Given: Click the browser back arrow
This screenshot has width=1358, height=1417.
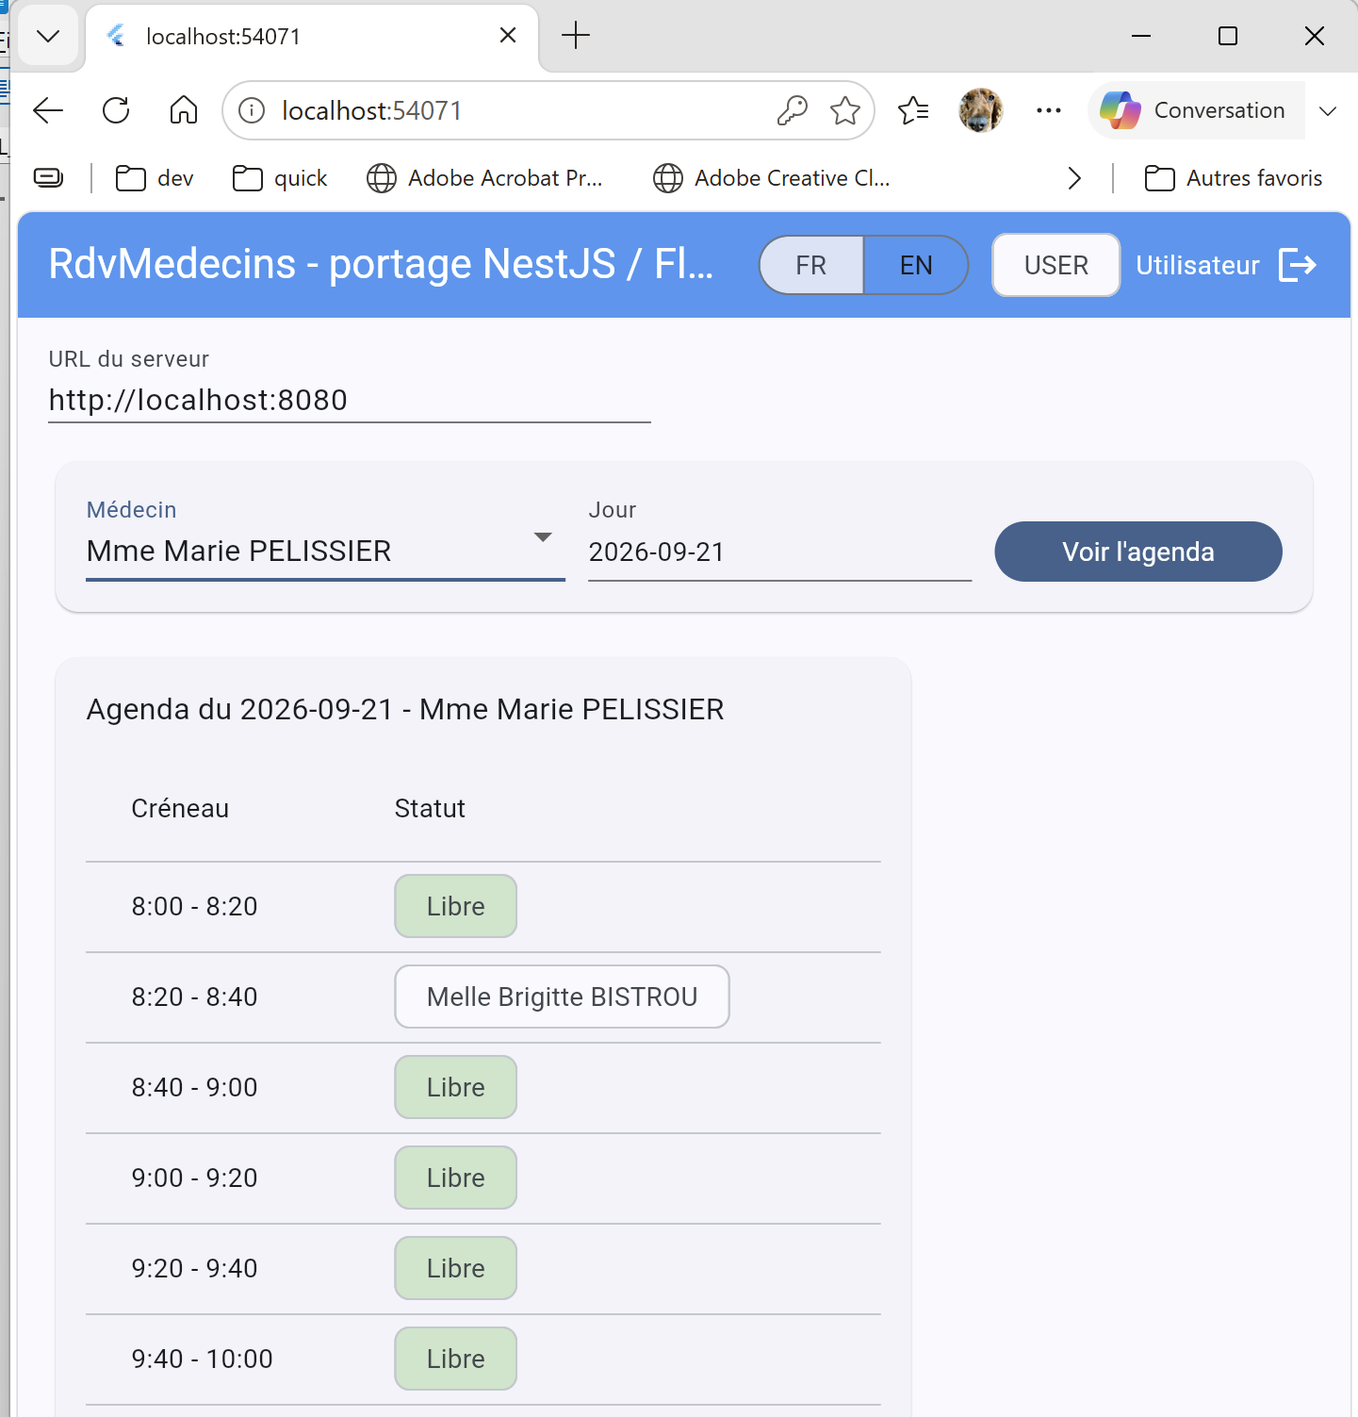Looking at the screenshot, I should pos(48,110).
